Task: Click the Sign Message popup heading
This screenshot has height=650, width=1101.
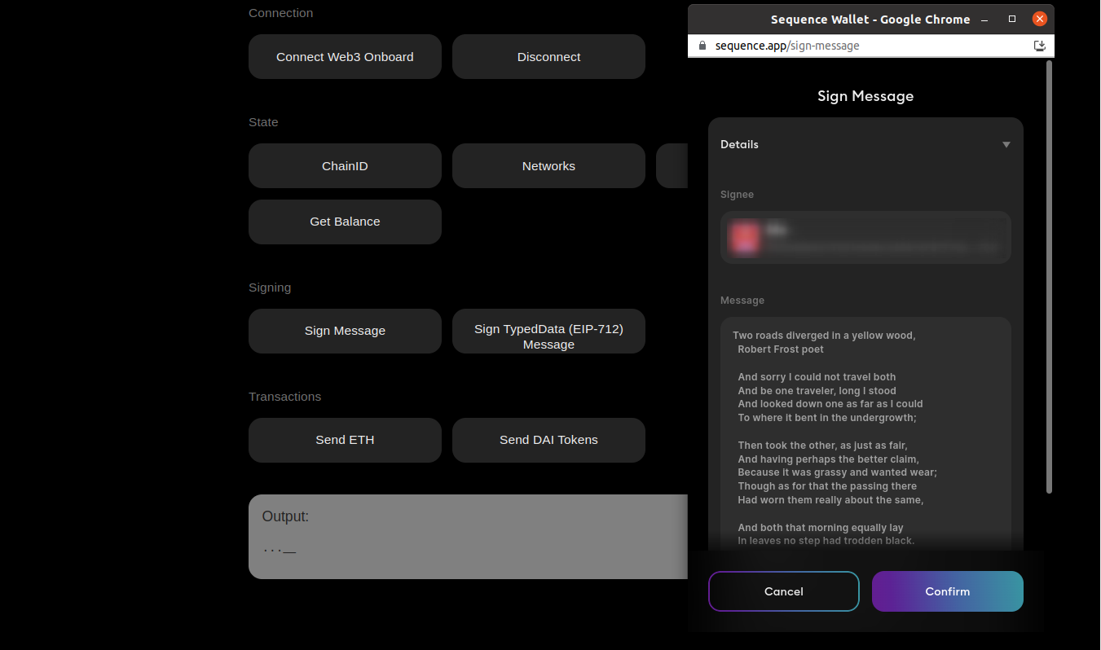Action: [x=865, y=96]
